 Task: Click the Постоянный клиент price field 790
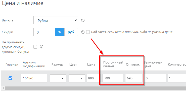coord(113,78)
